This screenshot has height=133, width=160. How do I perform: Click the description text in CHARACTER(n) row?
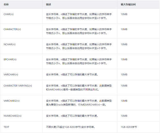tap(79, 31)
